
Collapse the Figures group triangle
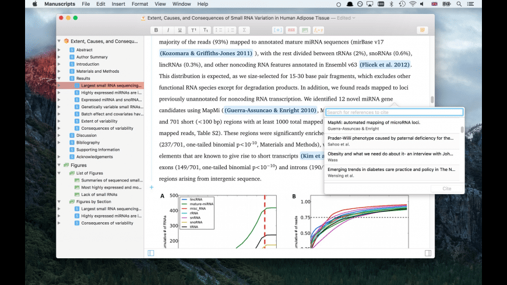[x=59, y=165]
